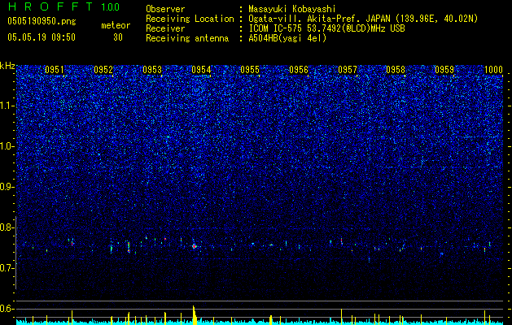
Task: Click the 1.1 kHz axis label
Action: pos(7,106)
